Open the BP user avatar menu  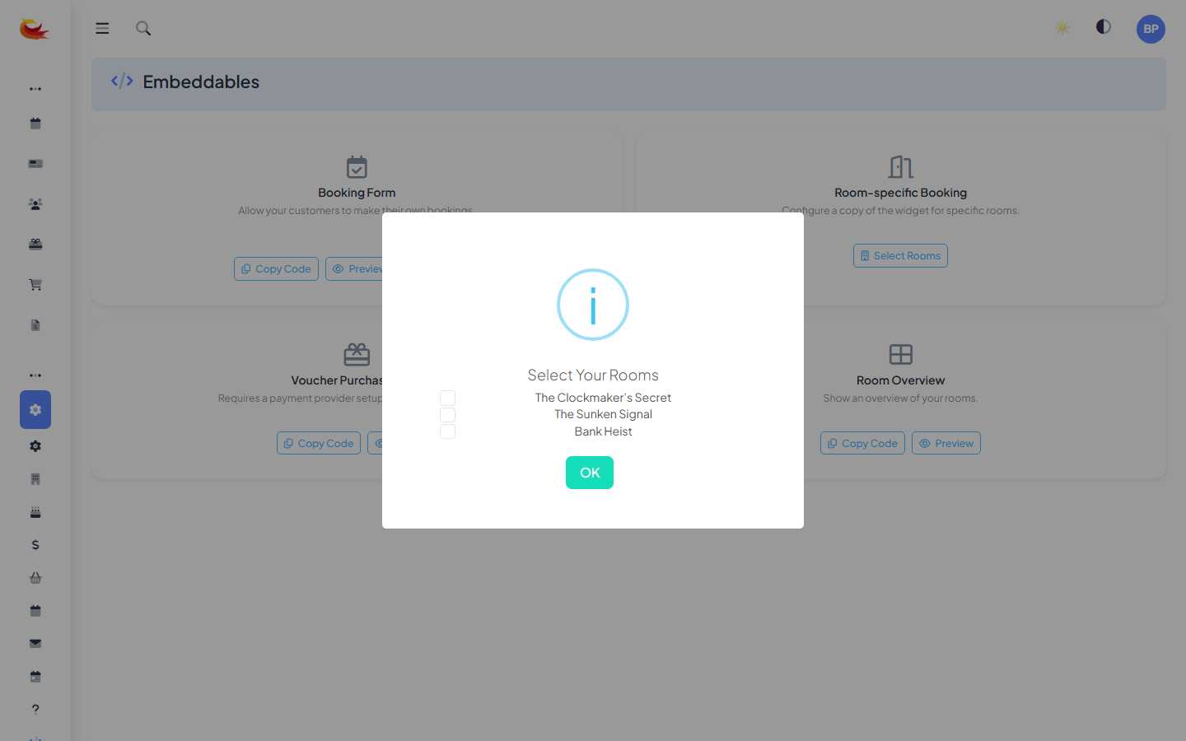coord(1151,29)
